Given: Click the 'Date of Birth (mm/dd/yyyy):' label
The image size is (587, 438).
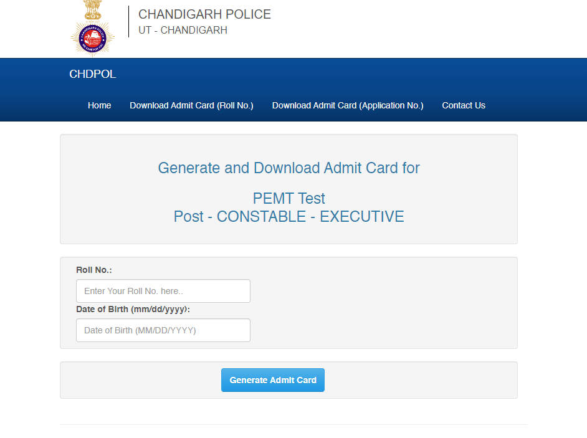Looking at the screenshot, I should (x=133, y=309).
